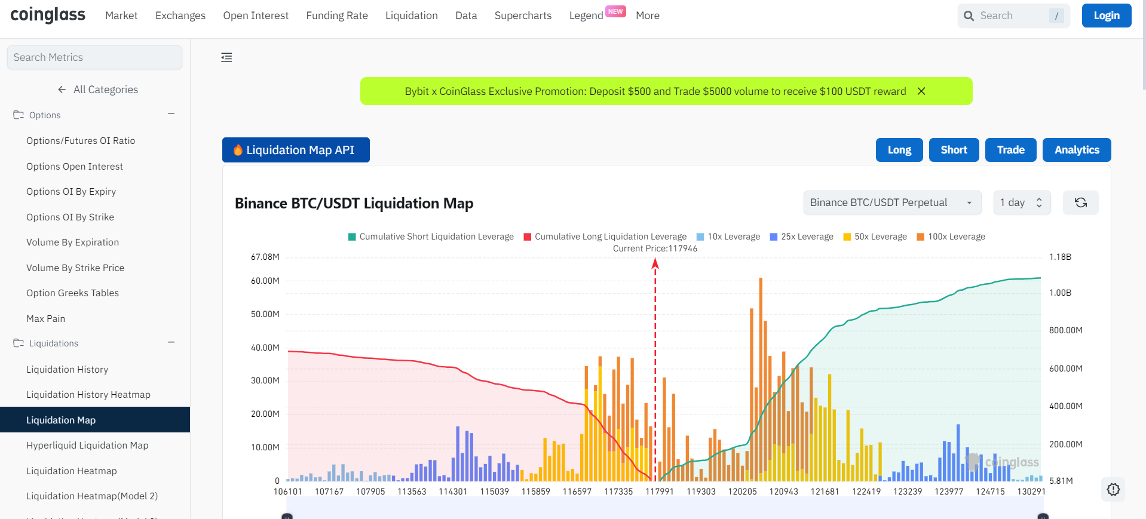The height and width of the screenshot is (519, 1146).
Task: Open the Liquidation top menu
Action: coord(412,16)
